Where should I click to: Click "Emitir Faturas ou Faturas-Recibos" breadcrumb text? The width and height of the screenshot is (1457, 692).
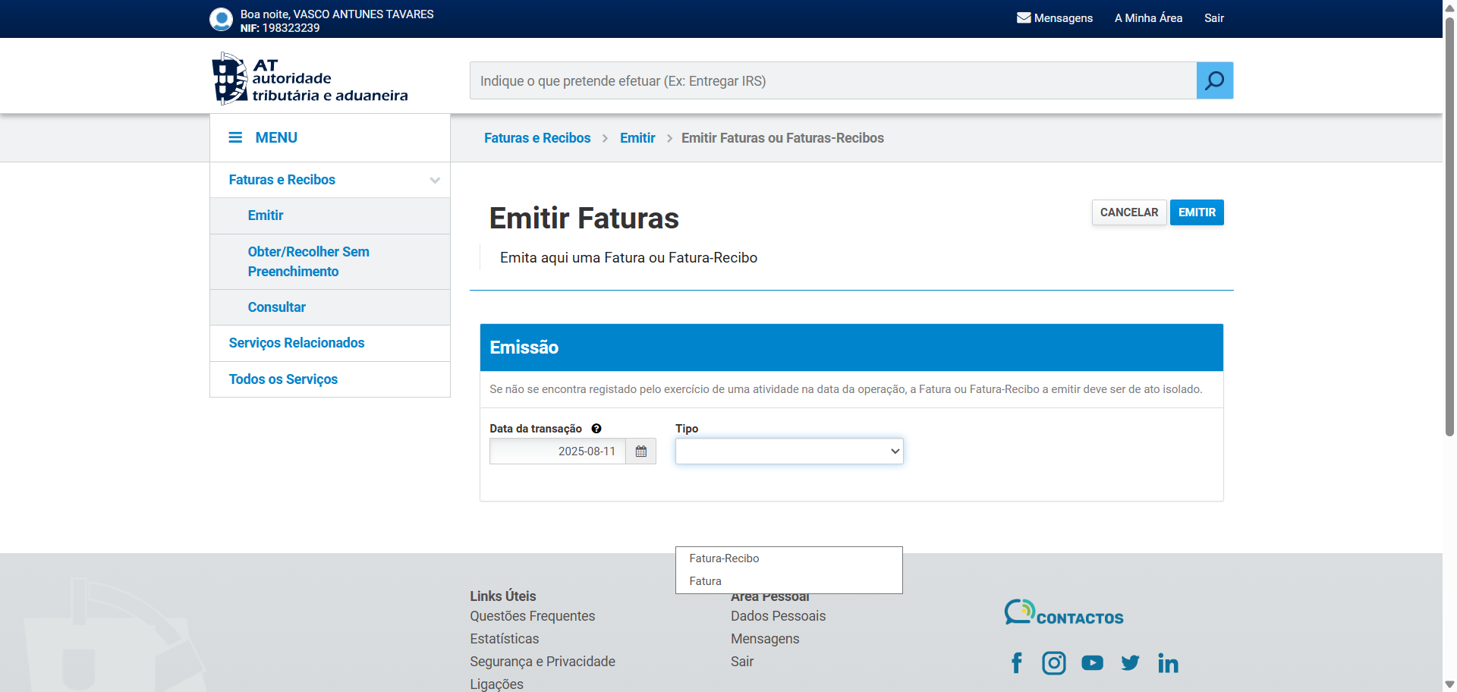click(782, 138)
